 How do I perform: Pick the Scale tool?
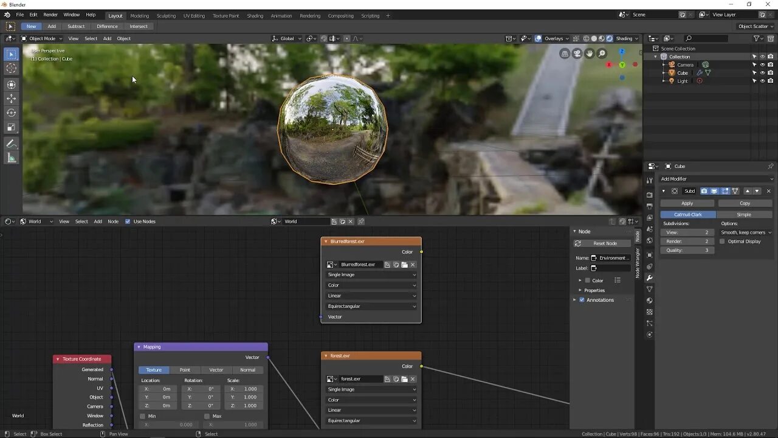(12, 127)
